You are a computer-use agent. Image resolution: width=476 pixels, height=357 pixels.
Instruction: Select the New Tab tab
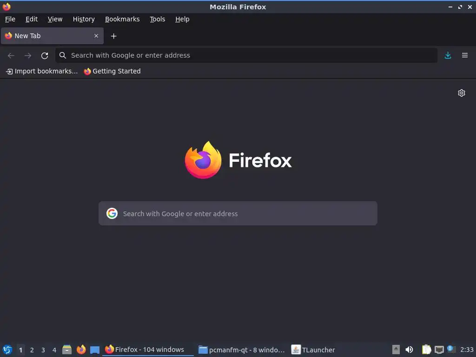click(x=52, y=36)
